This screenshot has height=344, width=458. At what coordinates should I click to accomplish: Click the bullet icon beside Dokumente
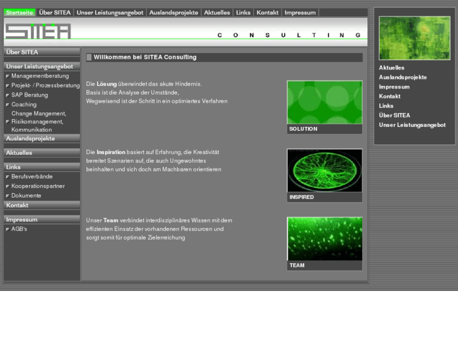pos(8,196)
